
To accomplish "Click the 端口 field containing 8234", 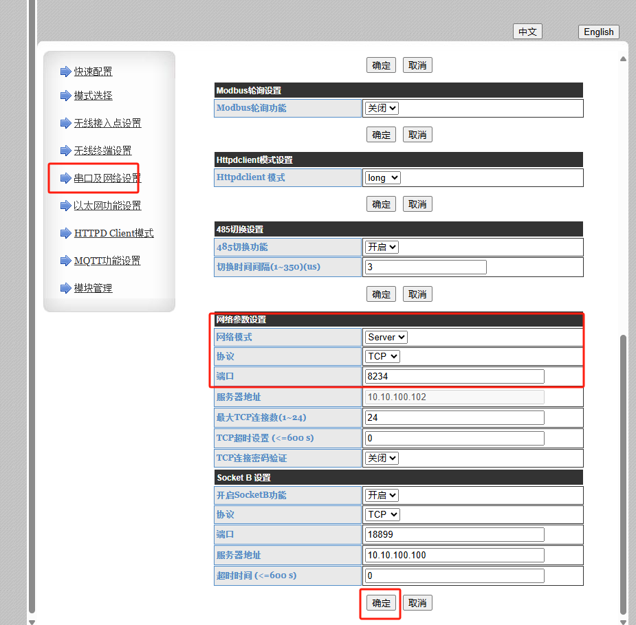I will point(454,376).
